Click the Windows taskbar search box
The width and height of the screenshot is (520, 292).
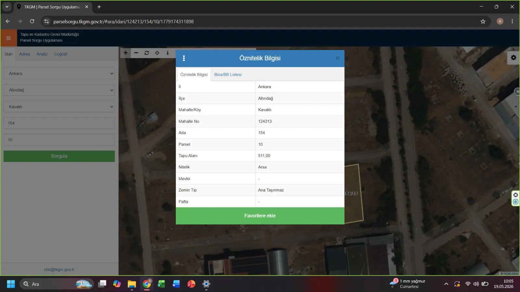[57, 284]
